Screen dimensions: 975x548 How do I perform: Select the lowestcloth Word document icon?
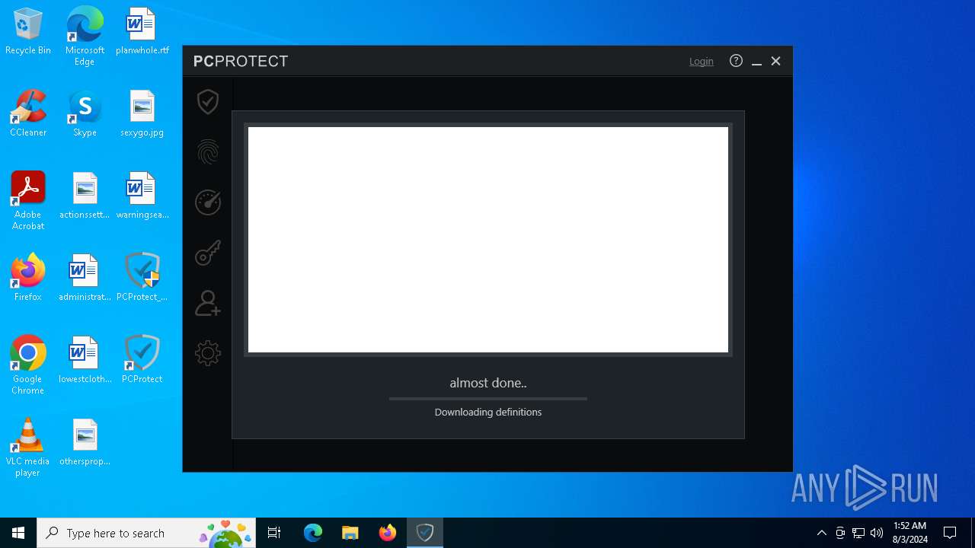[x=85, y=360]
